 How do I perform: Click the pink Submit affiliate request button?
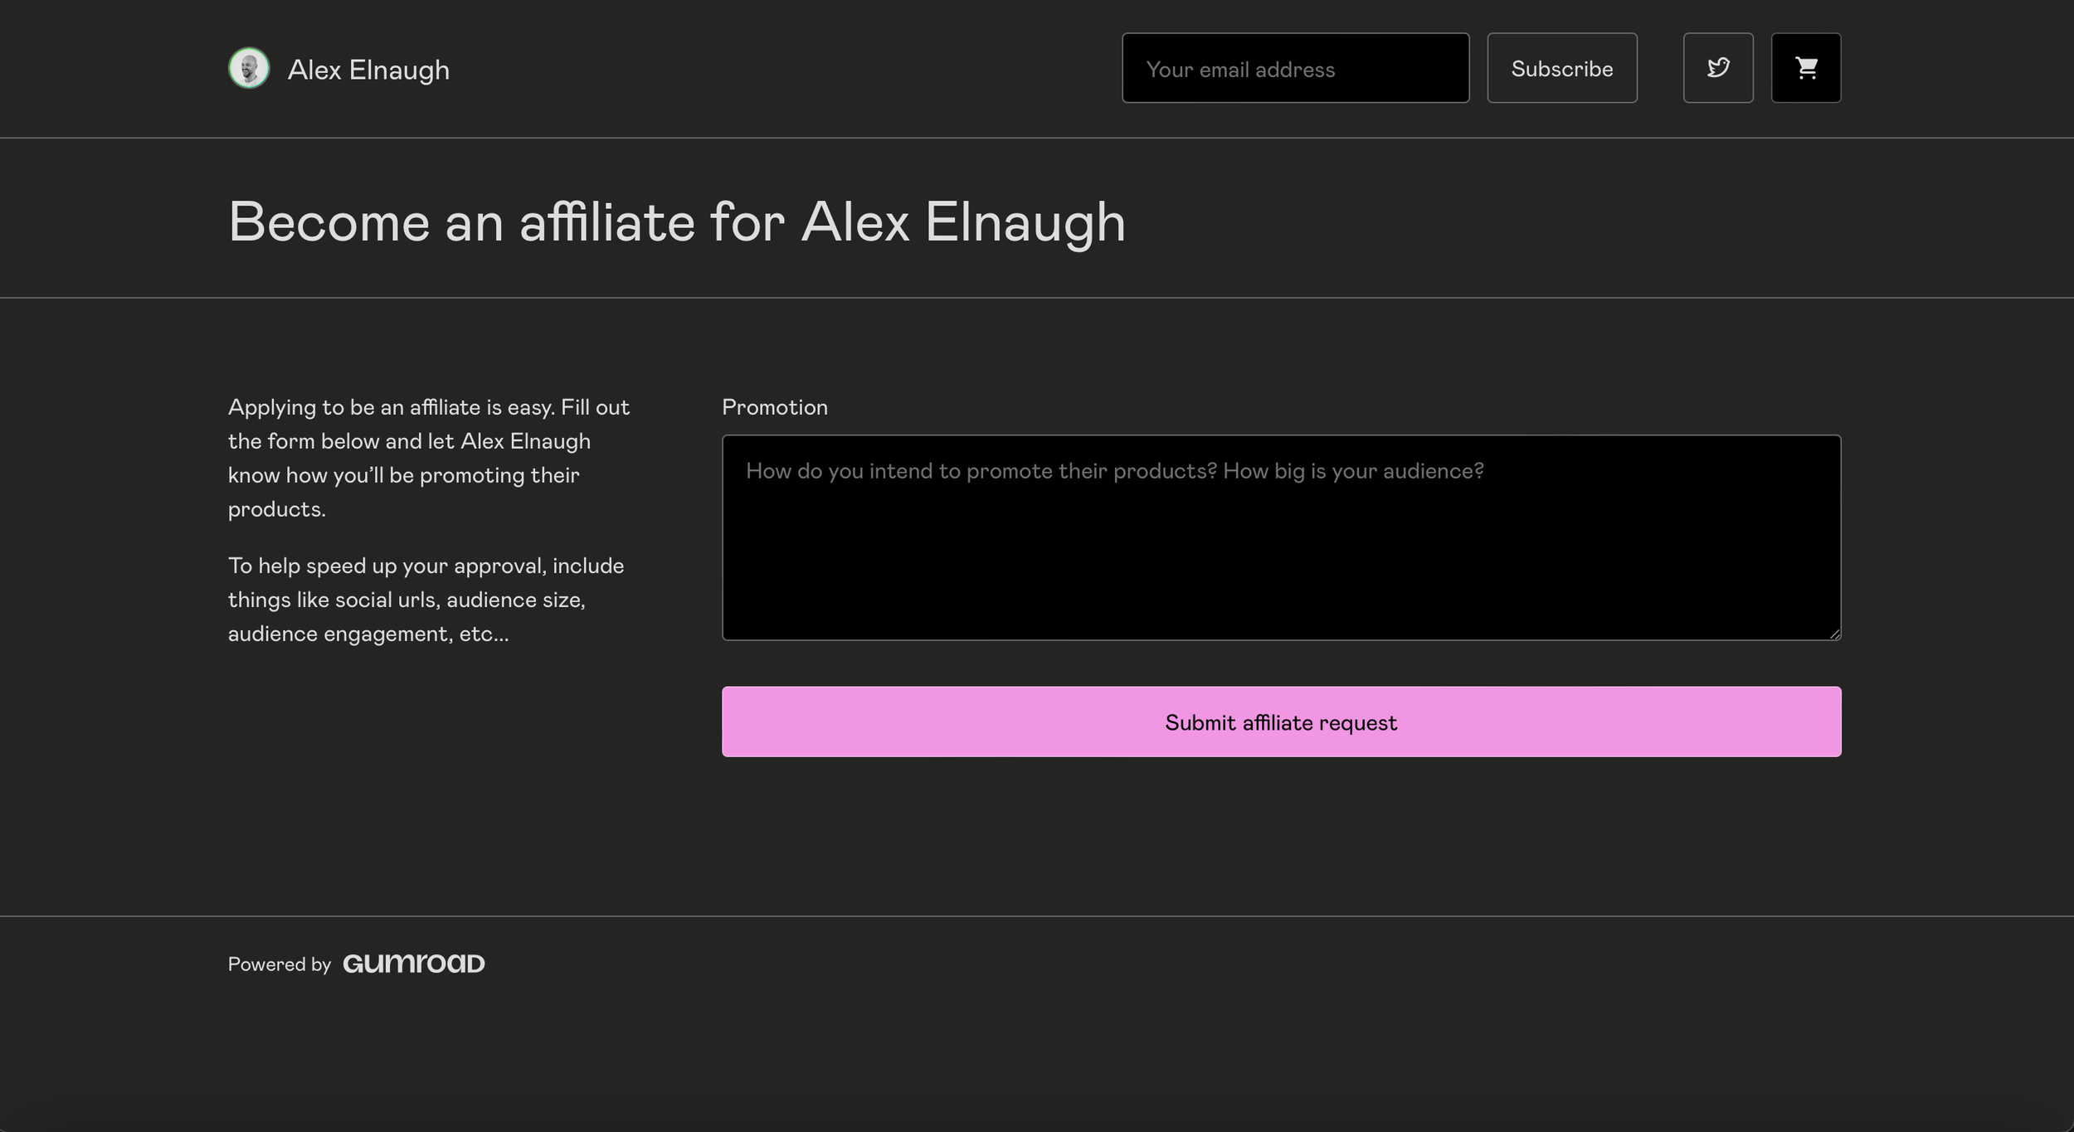point(1280,721)
